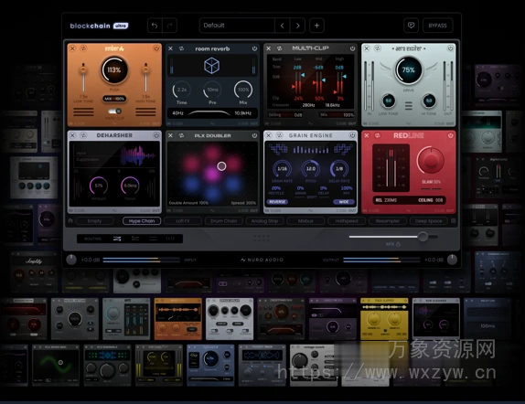
Task: Select the Drum Chain preset
Action: pyautogui.click(x=224, y=221)
